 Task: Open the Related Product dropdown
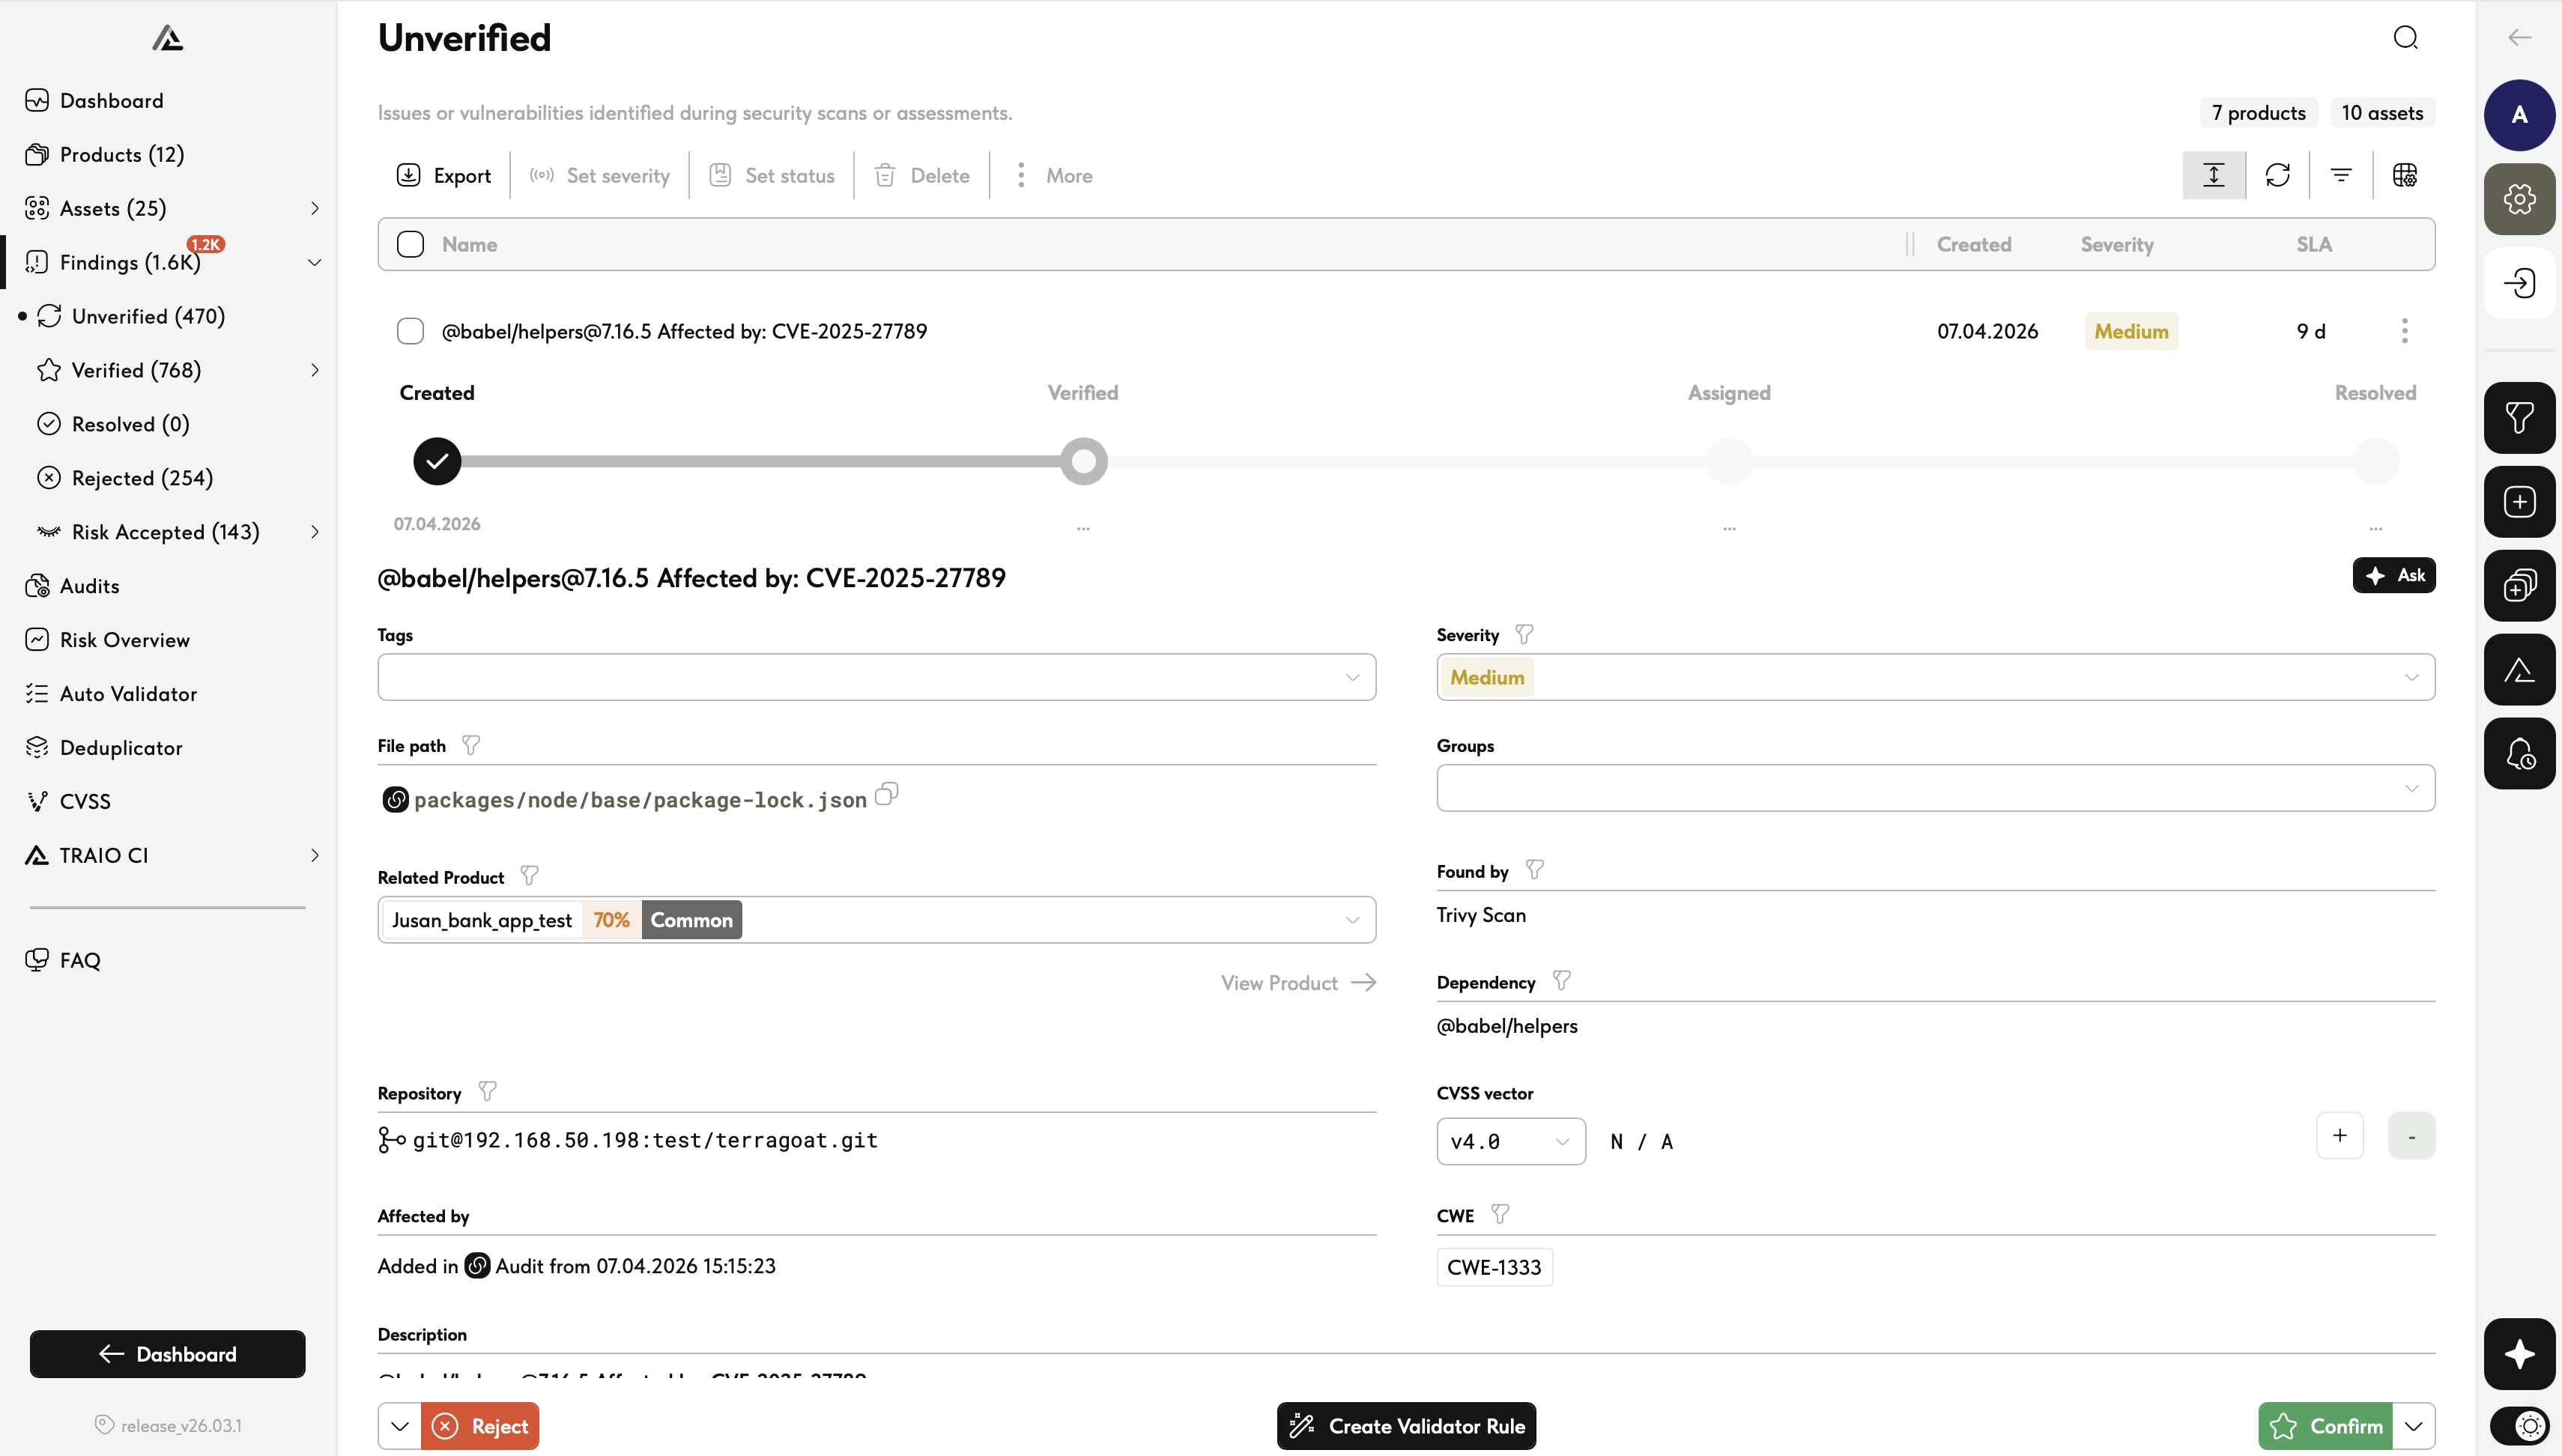click(876, 920)
